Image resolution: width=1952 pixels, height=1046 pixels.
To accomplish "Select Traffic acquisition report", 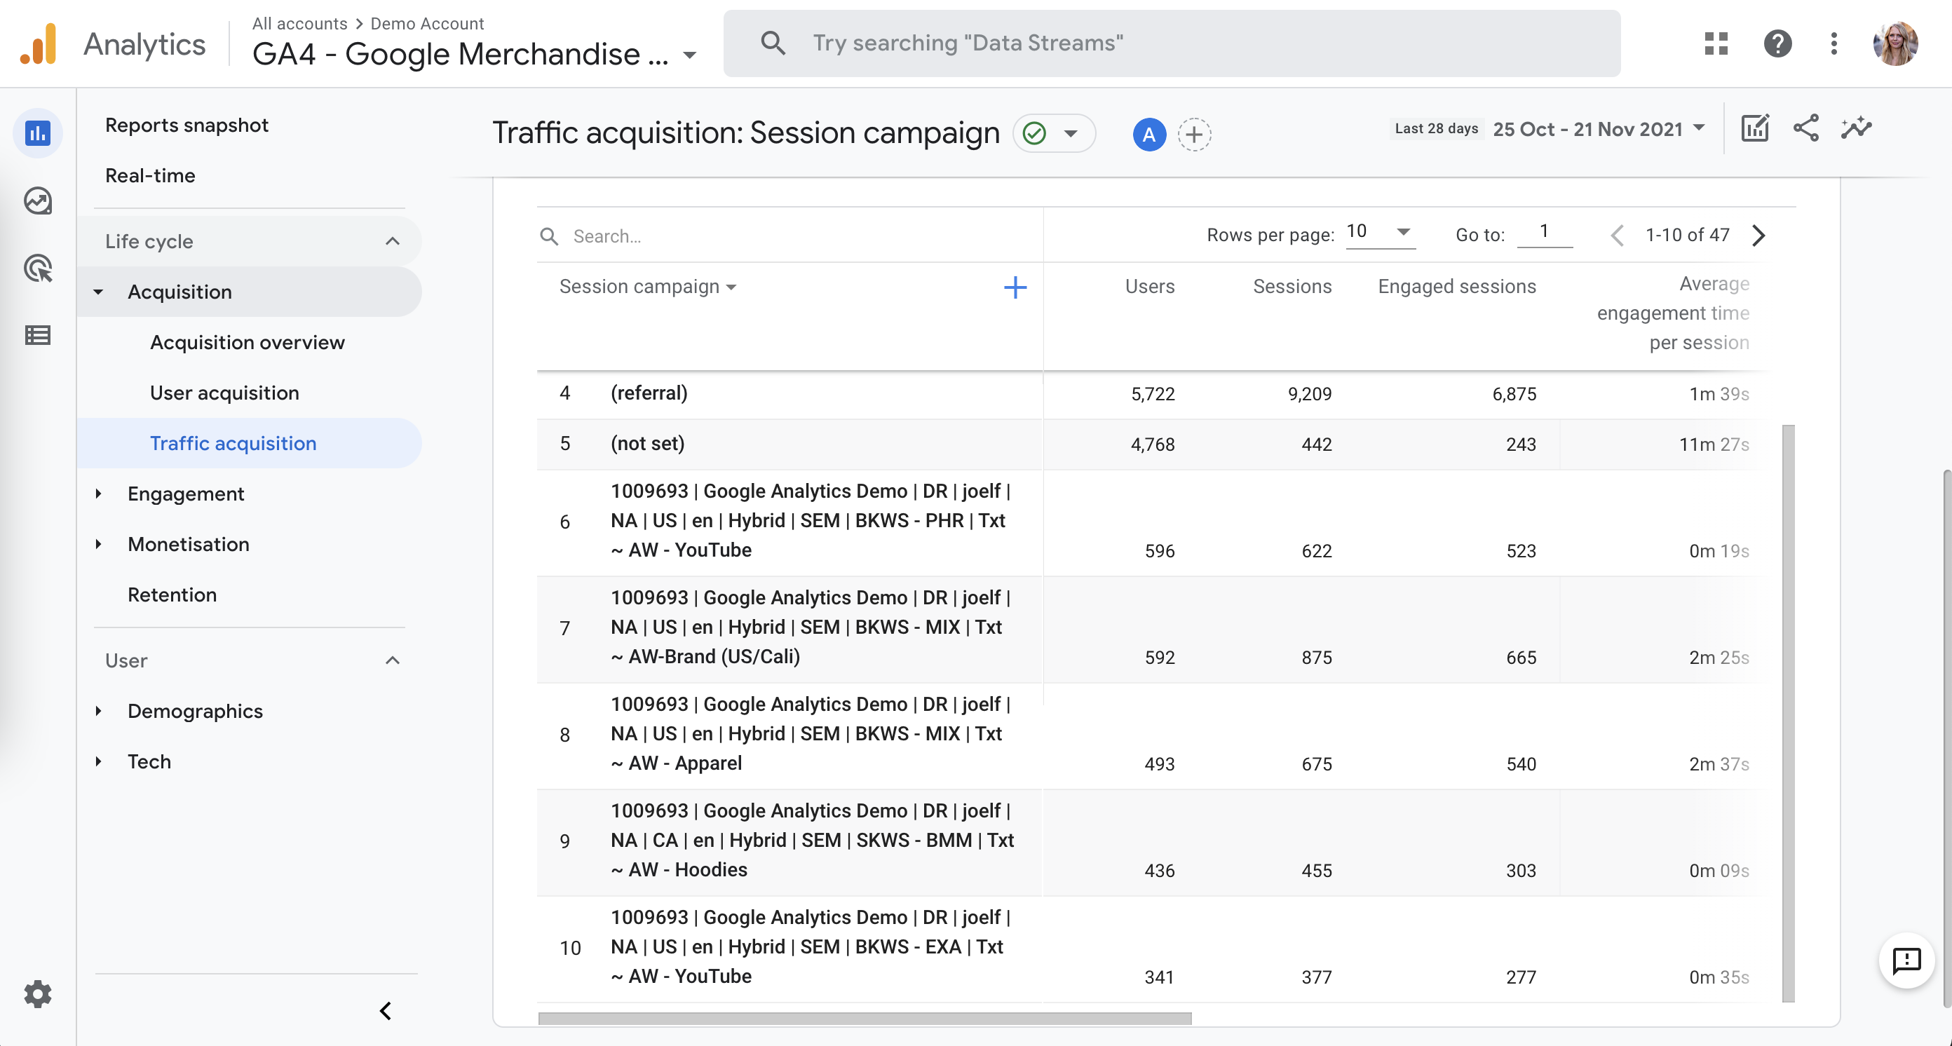I will tap(250, 443).
